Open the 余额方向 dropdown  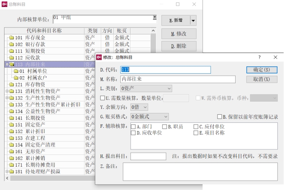pyautogui.click(x=139, y=107)
